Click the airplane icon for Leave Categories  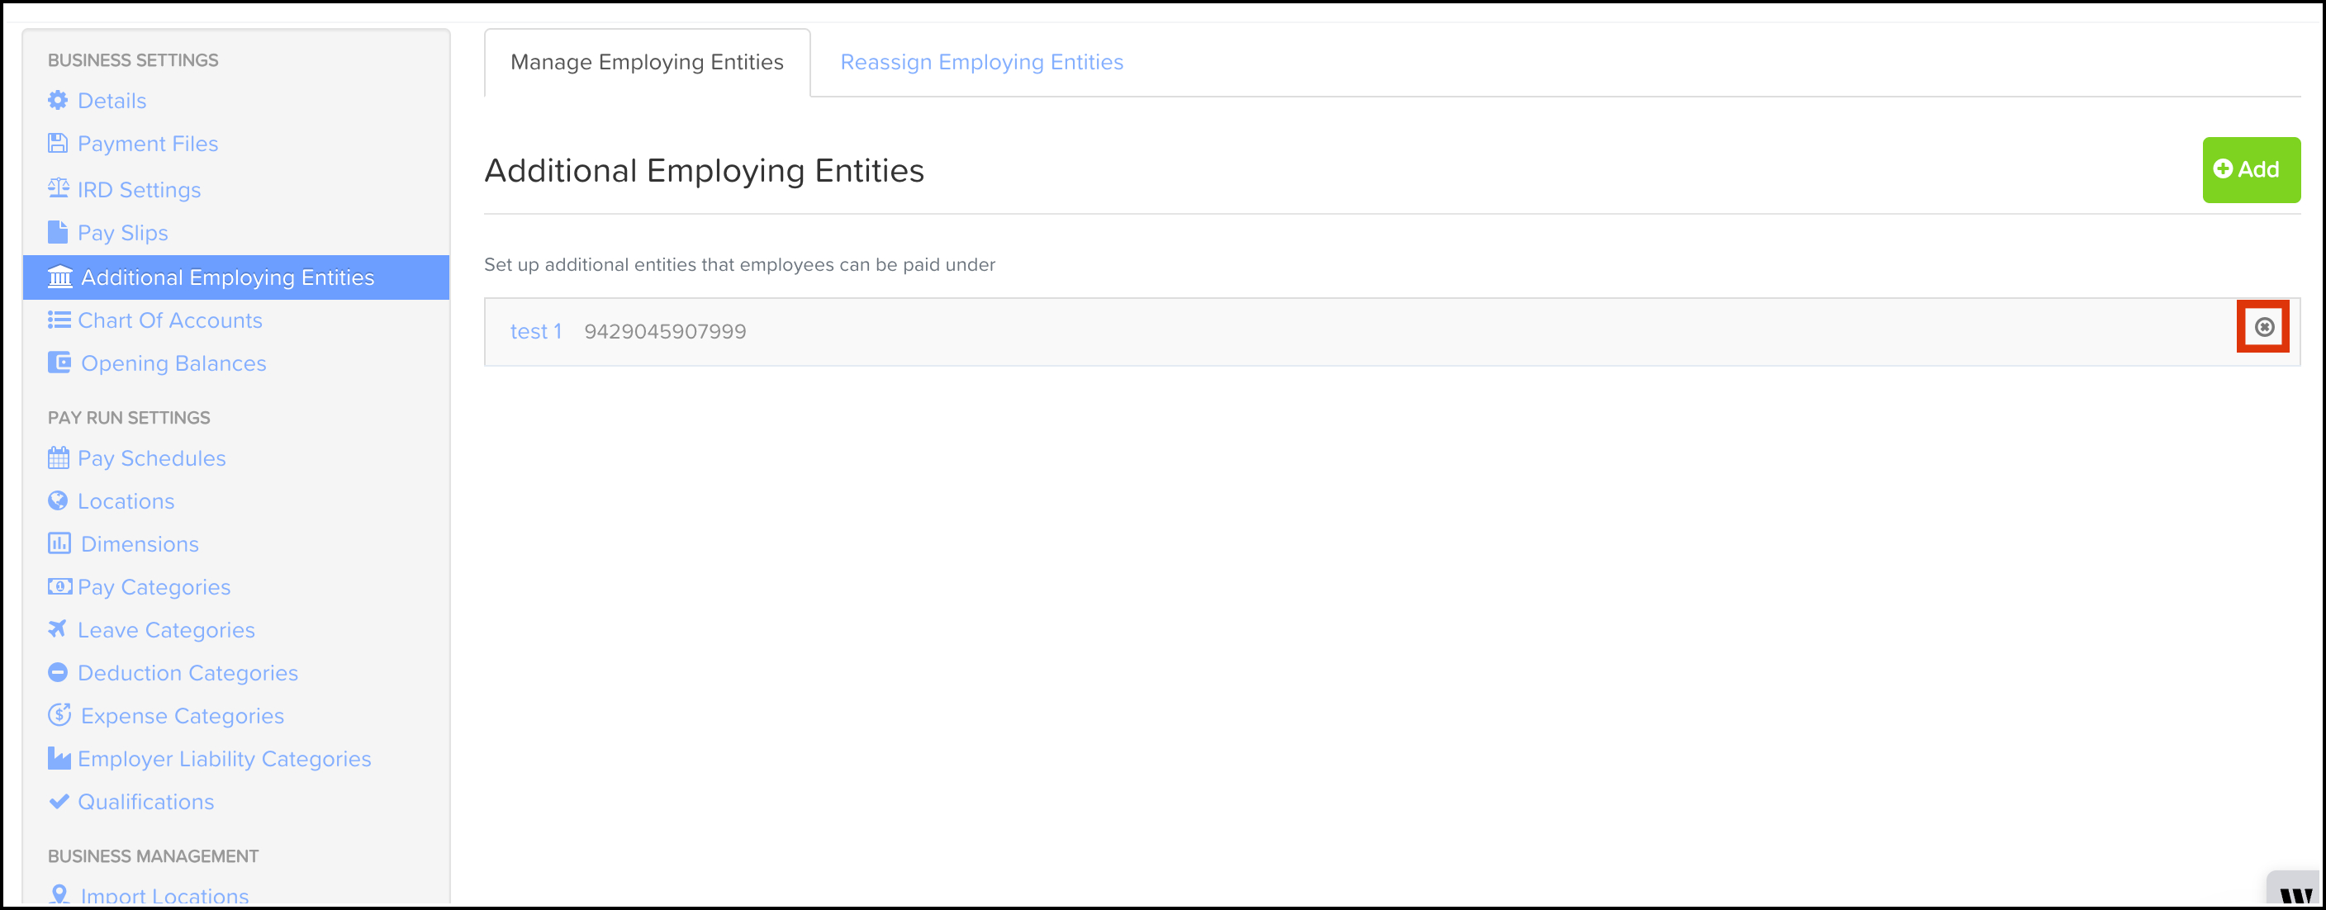(x=57, y=628)
